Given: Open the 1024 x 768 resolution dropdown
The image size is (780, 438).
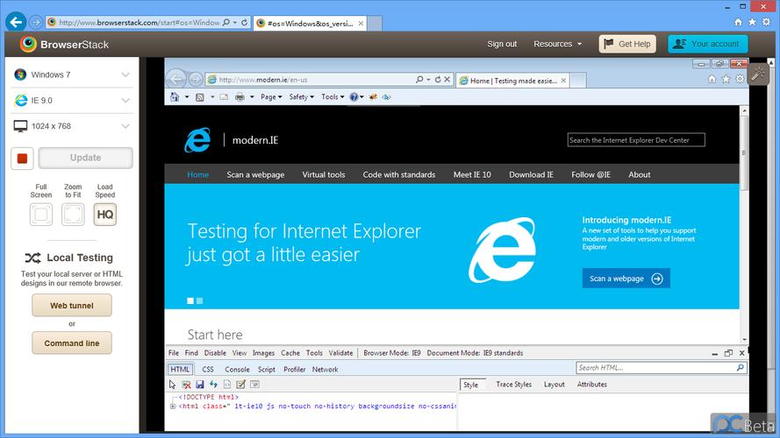Looking at the screenshot, I should pyautogui.click(x=72, y=126).
